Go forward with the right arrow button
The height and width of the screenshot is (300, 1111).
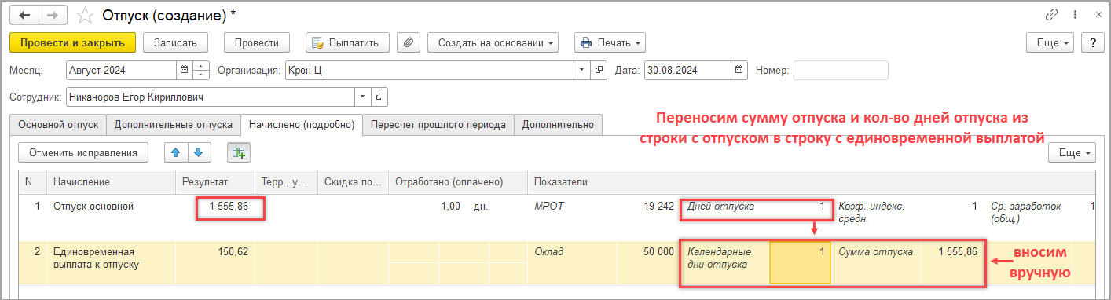click(x=52, y=14)
